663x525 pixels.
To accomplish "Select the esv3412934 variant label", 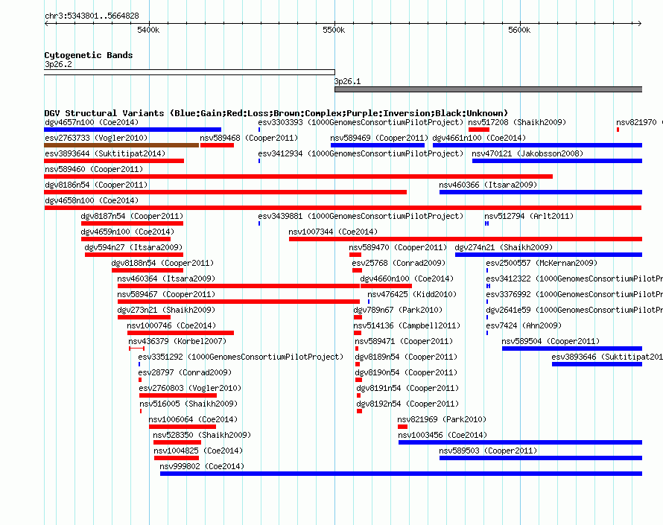I will [361, 154].
